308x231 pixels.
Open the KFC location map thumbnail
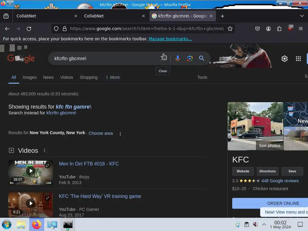(x=296, y=114)
